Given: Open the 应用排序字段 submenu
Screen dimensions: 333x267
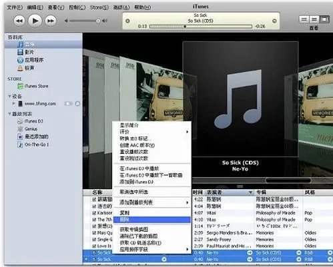Looking at the screenshot, I should tap(152, 250).
